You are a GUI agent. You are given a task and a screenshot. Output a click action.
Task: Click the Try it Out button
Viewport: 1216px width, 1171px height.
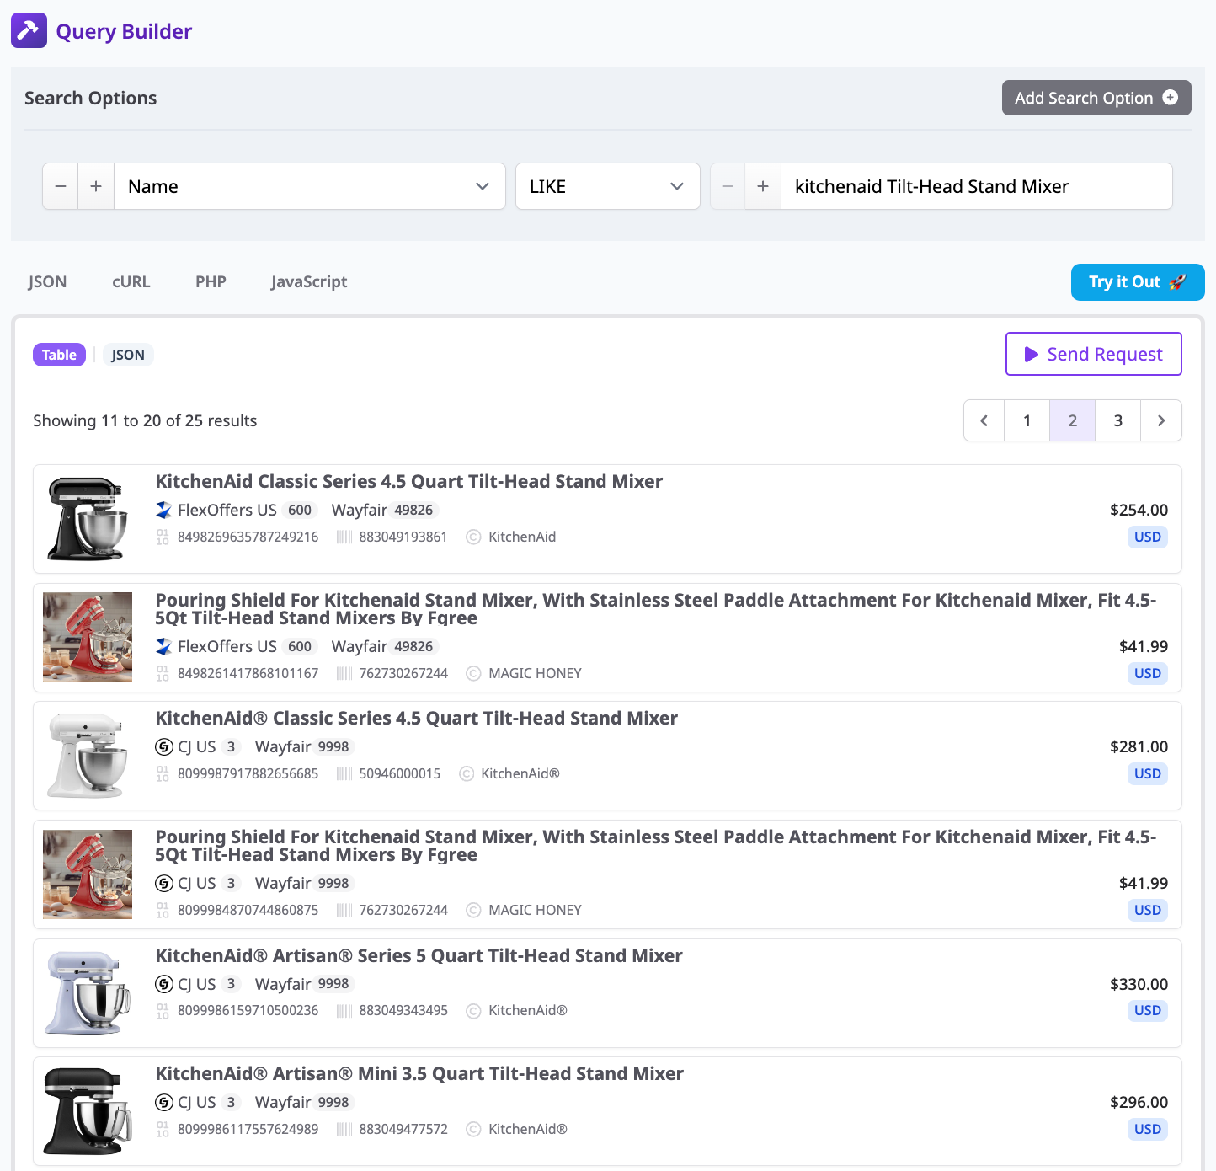pyautogui.click(x=1138, y=281)
